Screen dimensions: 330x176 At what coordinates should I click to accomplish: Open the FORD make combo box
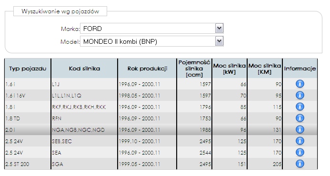click(x=152, y=29)
